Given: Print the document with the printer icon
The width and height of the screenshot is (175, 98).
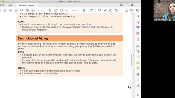Looking at the screenshot, I should (16, 10).
